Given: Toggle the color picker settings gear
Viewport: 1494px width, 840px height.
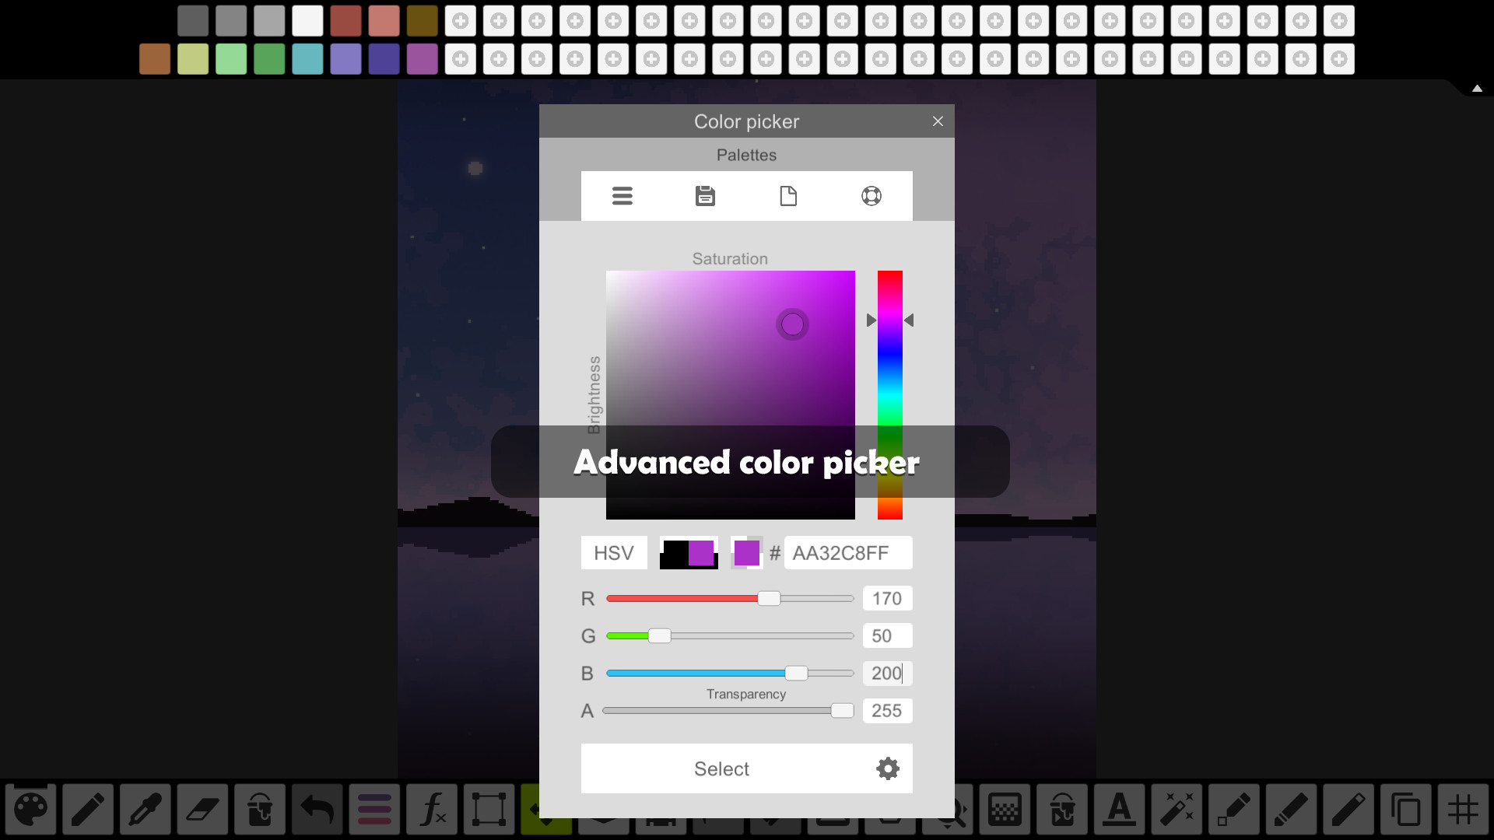Looking at the screenshot, I should (888, 768).
